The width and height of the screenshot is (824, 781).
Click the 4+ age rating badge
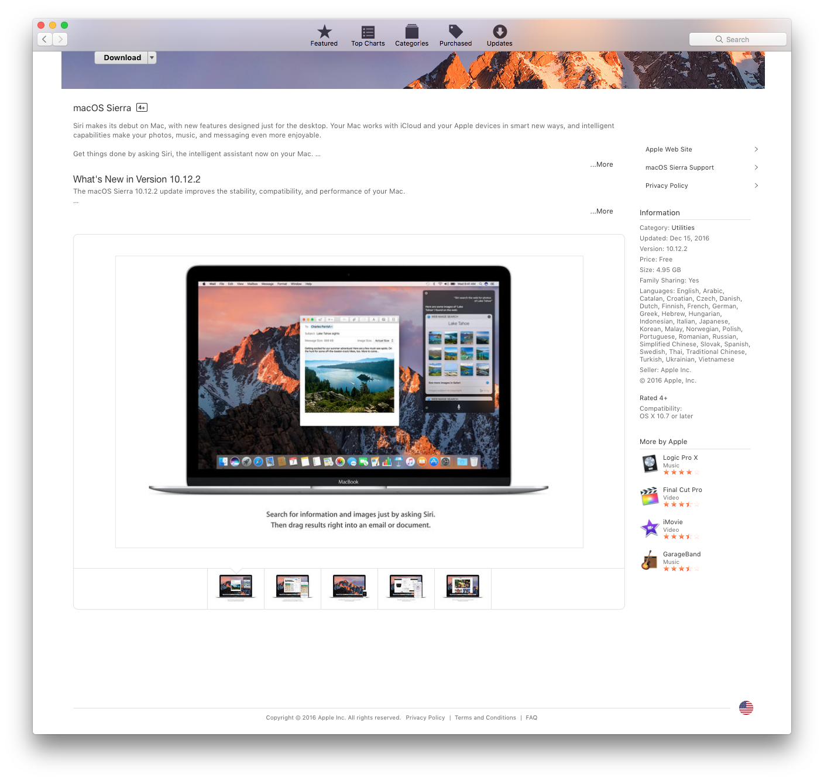[x=142, y=108]
